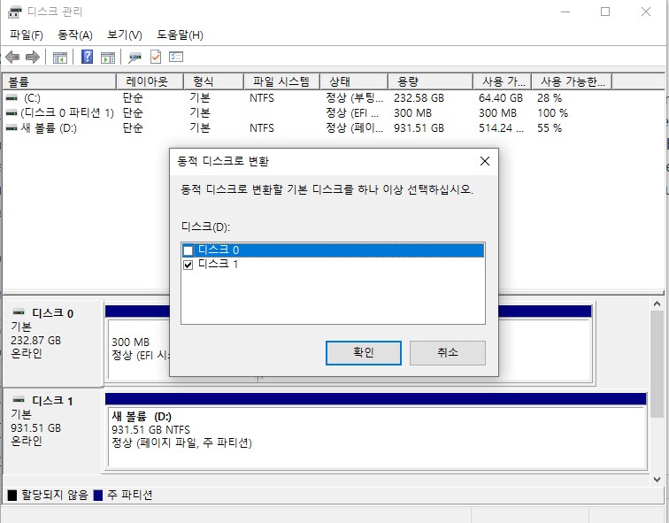Click the rescan disks connection icon
The width and height of the screenshot is (669, 523).
(x=135, y=58)
